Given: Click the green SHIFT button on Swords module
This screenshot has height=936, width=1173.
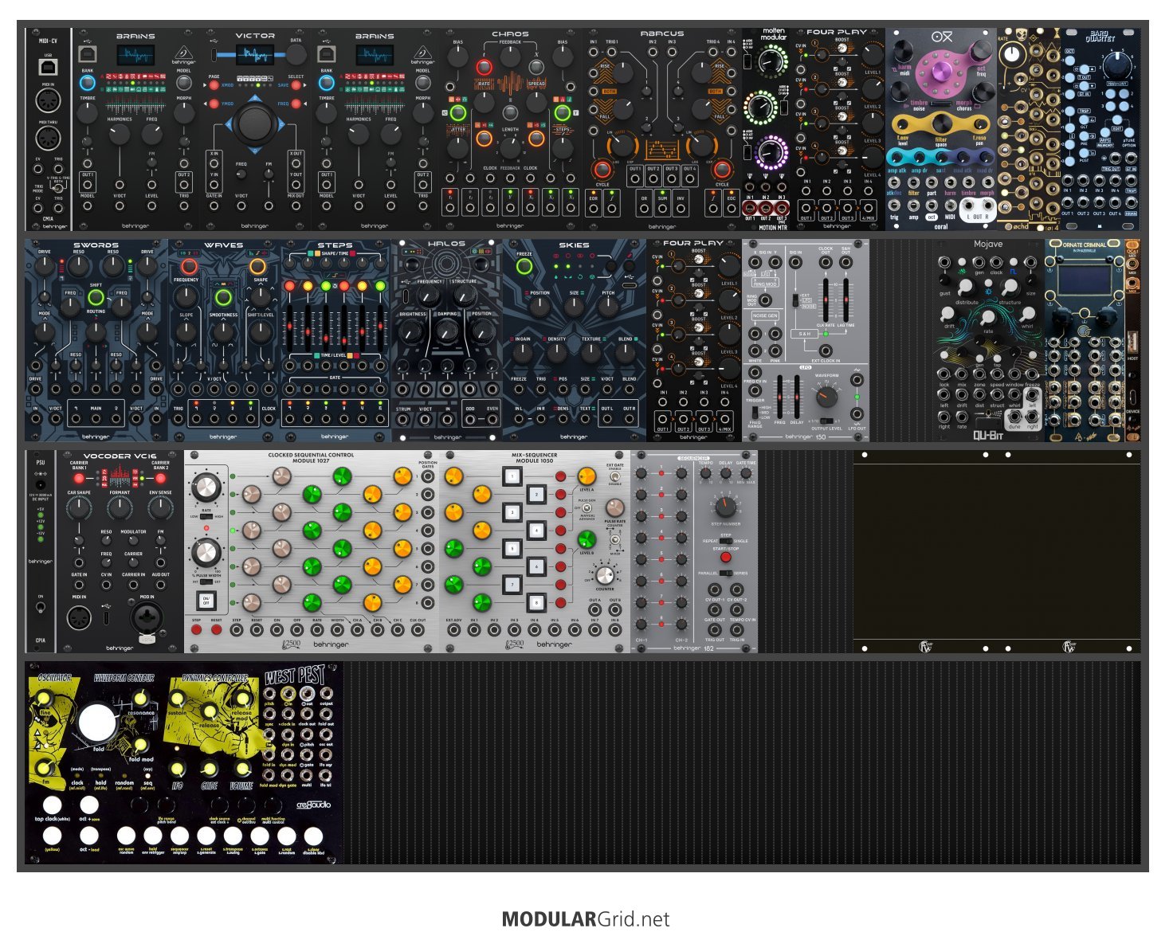Looking at the screenshot, I should (x=96, y=298).
